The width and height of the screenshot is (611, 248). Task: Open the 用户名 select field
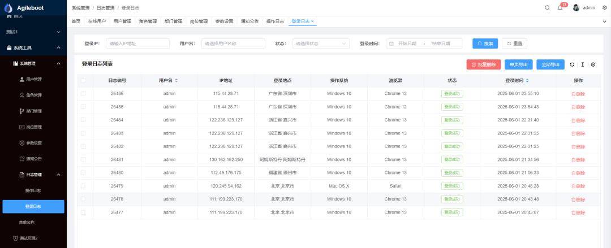(233, 43)
